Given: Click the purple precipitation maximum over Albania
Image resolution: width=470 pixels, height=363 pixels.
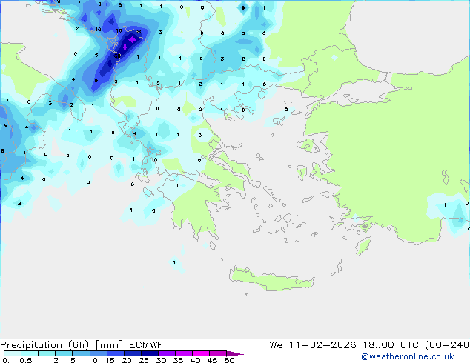Looking at the screenshot, I should coord(132,39).
